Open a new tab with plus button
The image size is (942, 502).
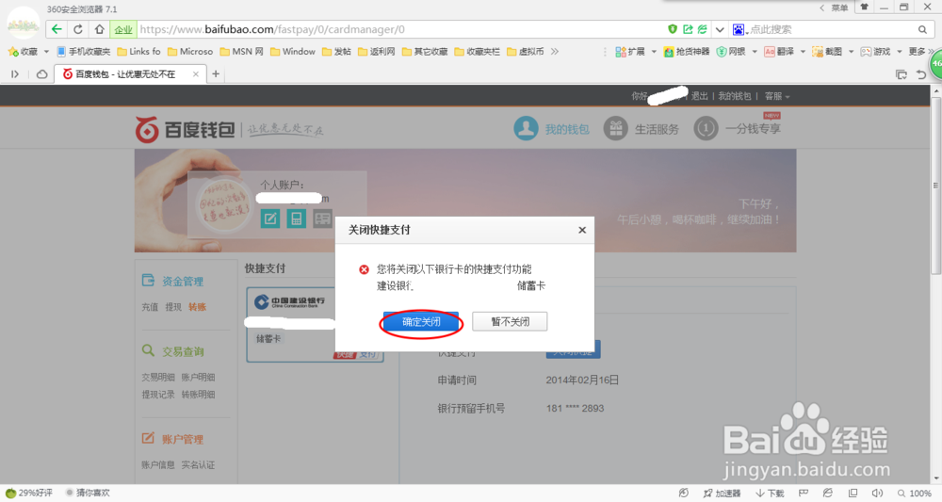(216, 73)
